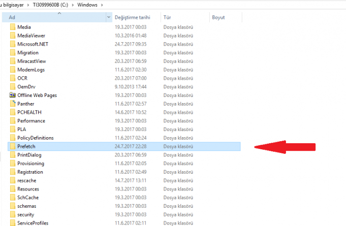Click the SchCache folder icon
346x226 pixels.
tap(13, 198)
